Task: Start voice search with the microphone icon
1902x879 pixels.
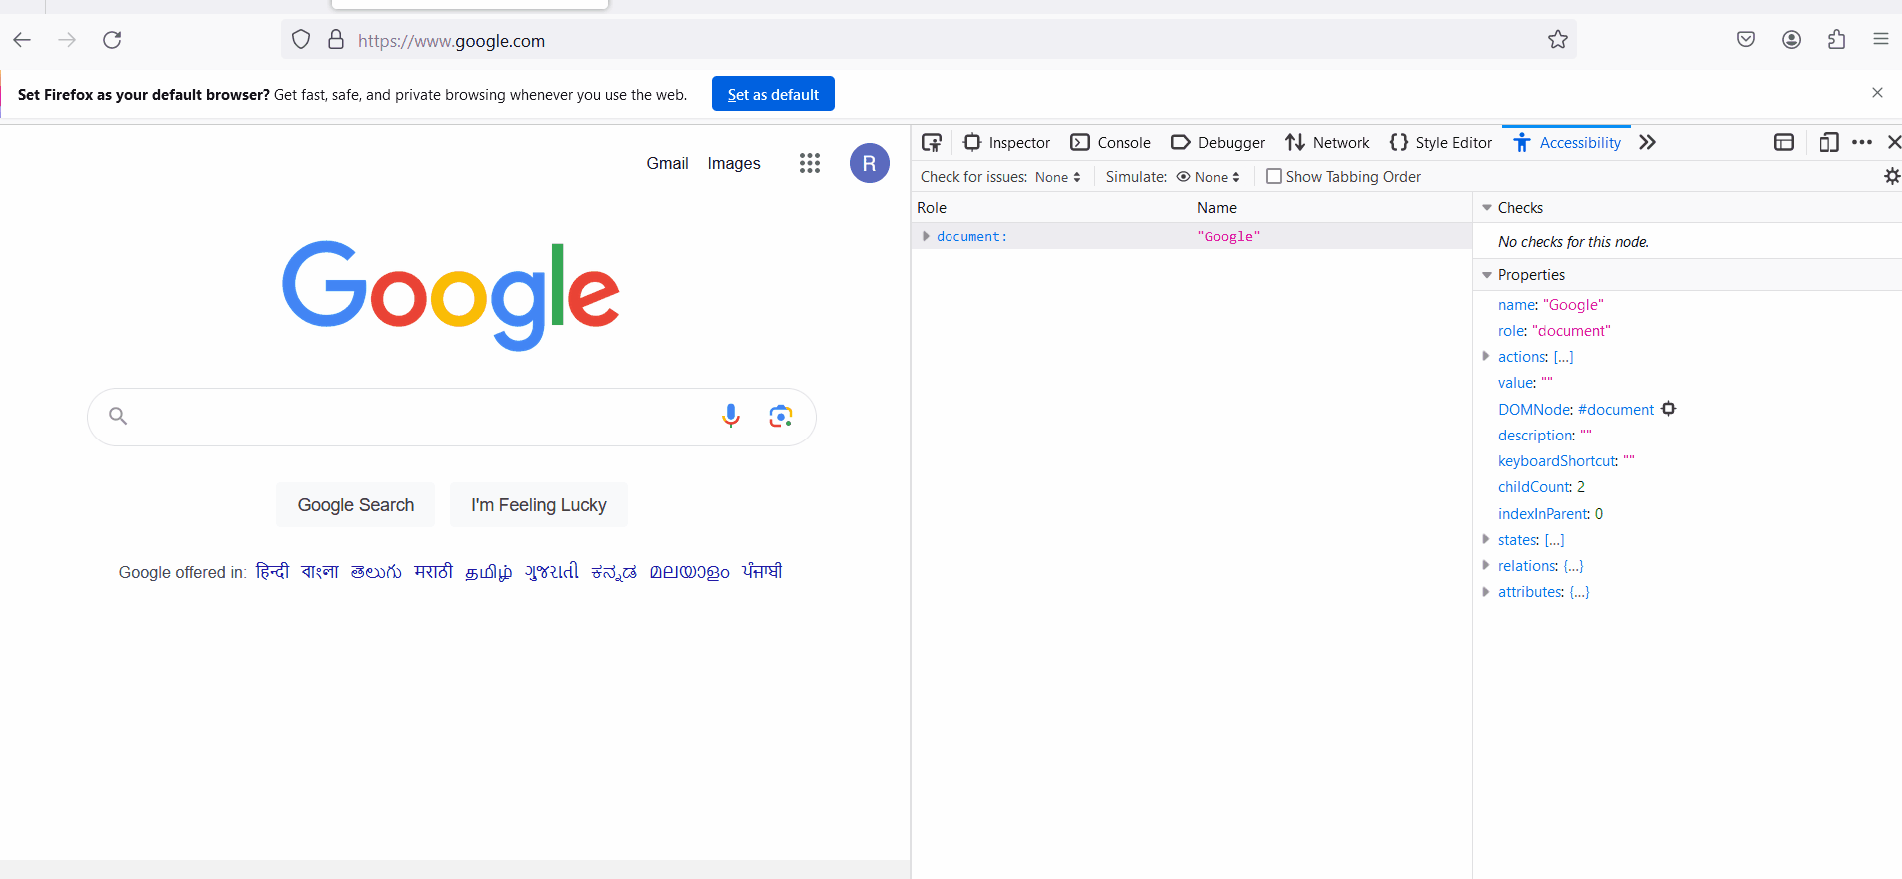Action: click(x=731, y=416)
